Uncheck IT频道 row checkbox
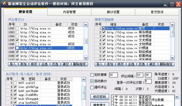The width and height of the screenshot is (182, 106). [x=104, y=48]
